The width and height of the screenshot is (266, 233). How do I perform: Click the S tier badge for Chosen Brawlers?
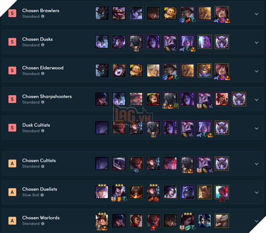[12, 13]
